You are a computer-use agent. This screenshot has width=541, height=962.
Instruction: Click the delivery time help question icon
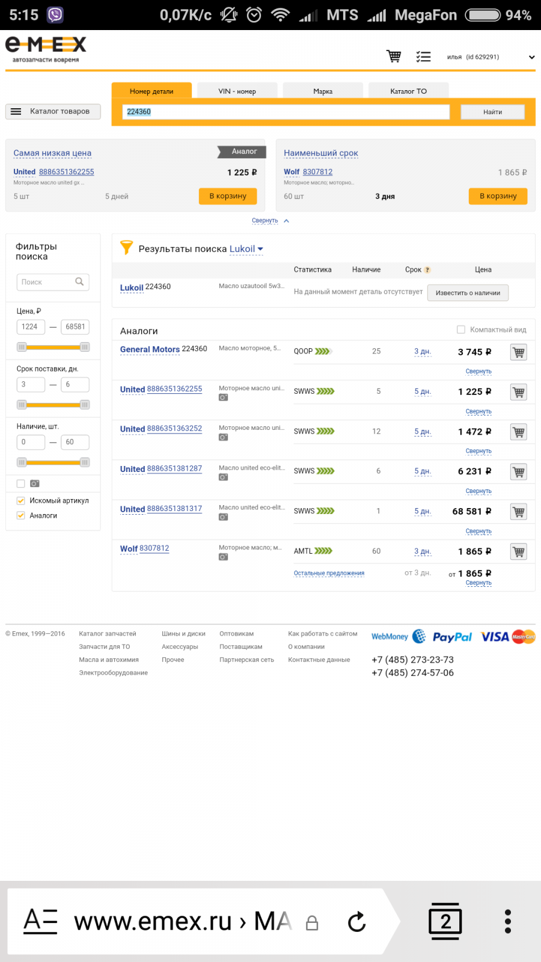click(427, 270)
